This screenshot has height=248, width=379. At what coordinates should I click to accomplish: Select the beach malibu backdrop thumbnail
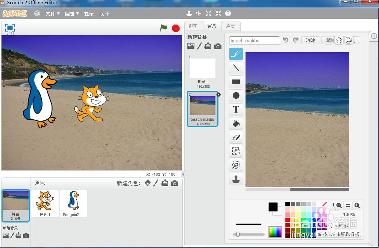point(203,109)
